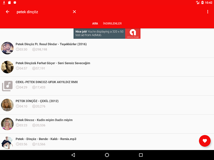Click the play-count icon beside 17,433
The width and height of the screenshot is (214, 160).
coord(34,87)
